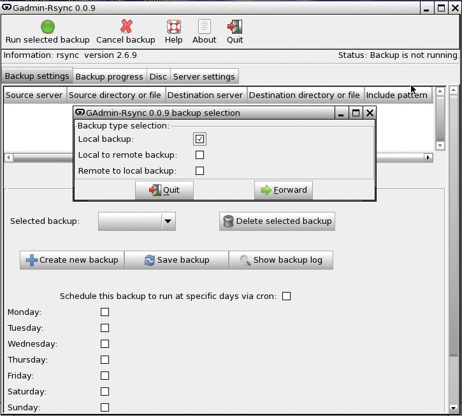This screenshot has width=462, height=416.
Task: Open the Server settings tab
Action: [204, 77]
